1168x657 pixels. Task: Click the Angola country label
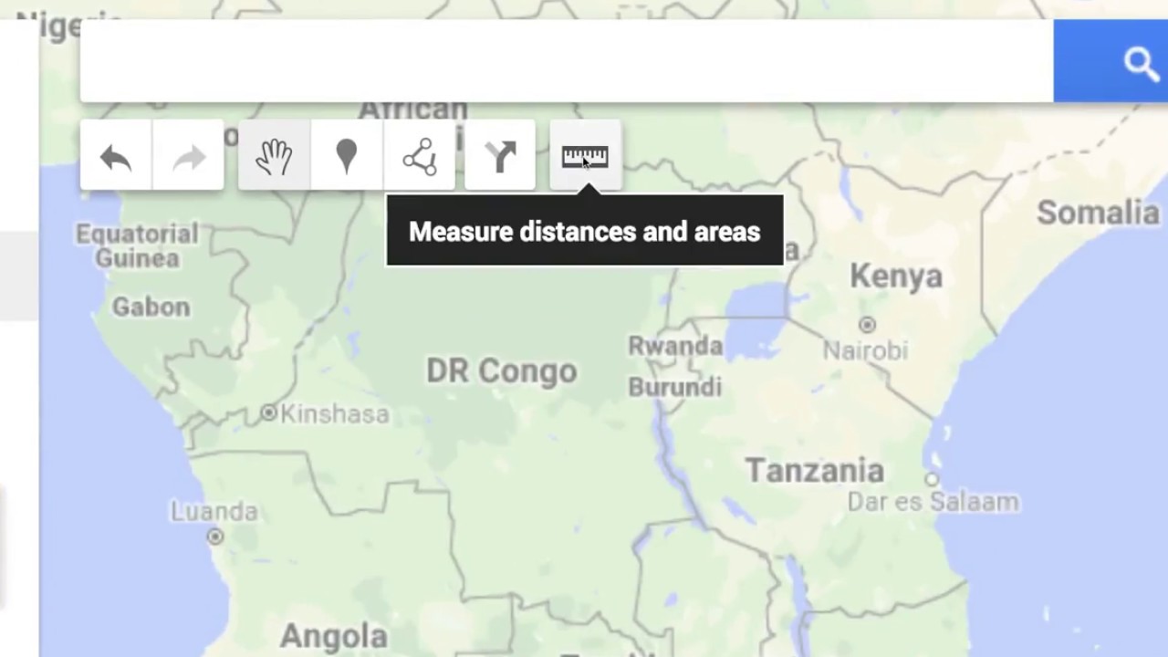pos(334,636)
